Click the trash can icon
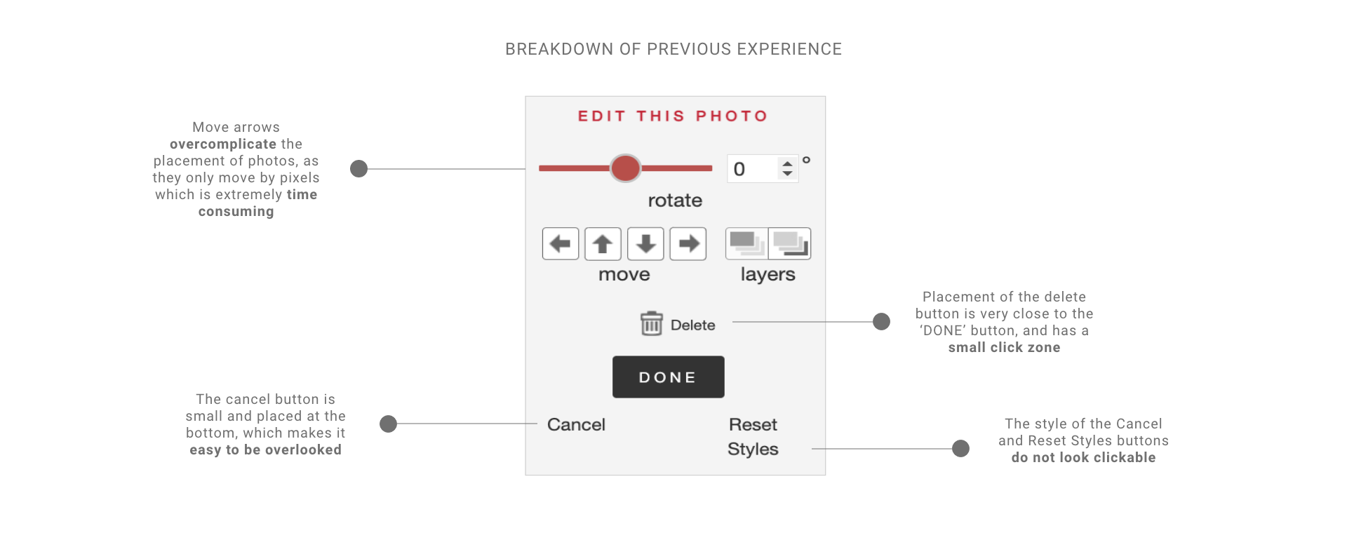Screen dimensions: 1347x554 pos(651,324)
